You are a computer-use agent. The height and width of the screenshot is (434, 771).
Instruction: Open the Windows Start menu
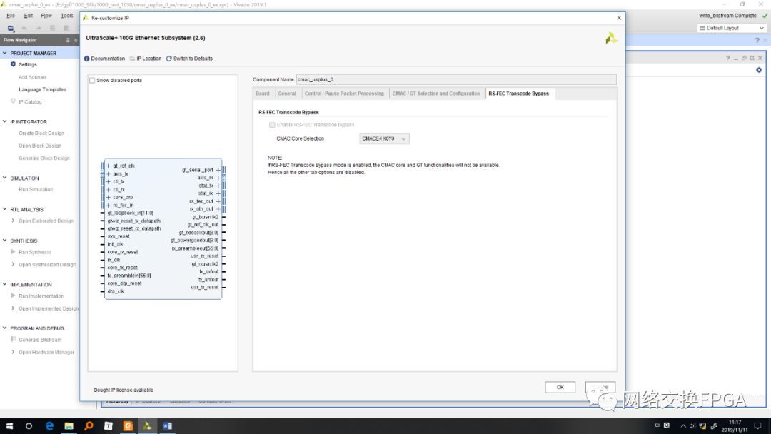(x=9, y=425)
